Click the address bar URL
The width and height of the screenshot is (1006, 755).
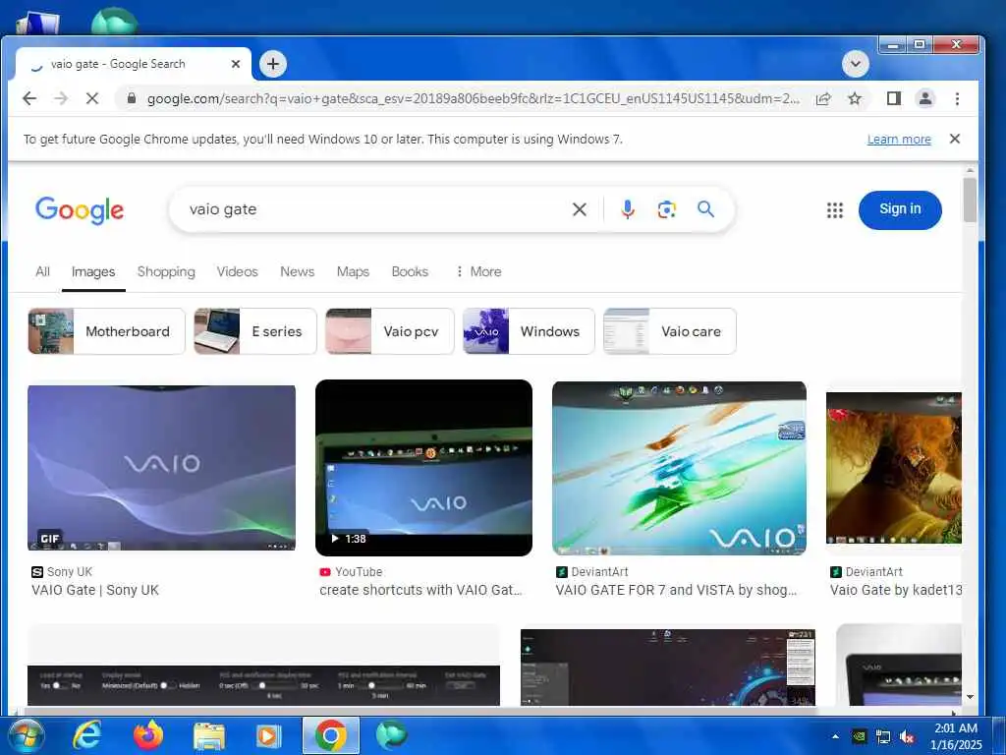point(473,99)
